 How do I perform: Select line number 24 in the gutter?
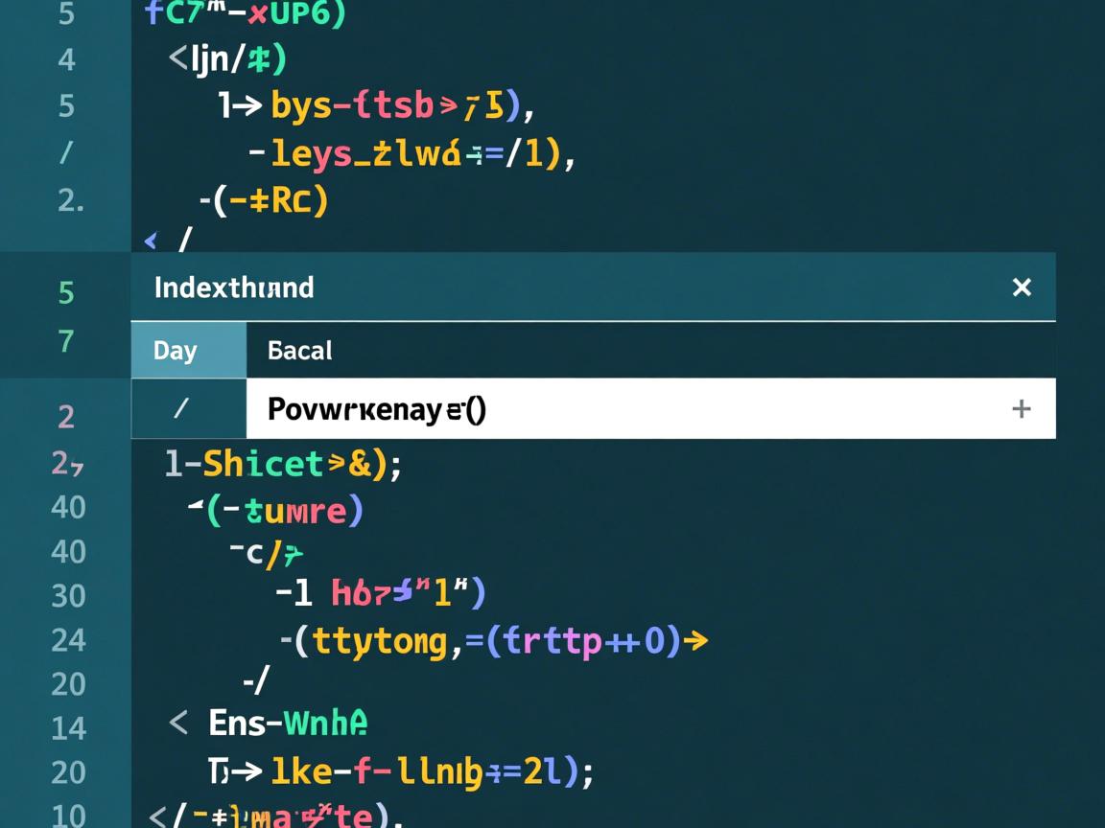(68, 640)
